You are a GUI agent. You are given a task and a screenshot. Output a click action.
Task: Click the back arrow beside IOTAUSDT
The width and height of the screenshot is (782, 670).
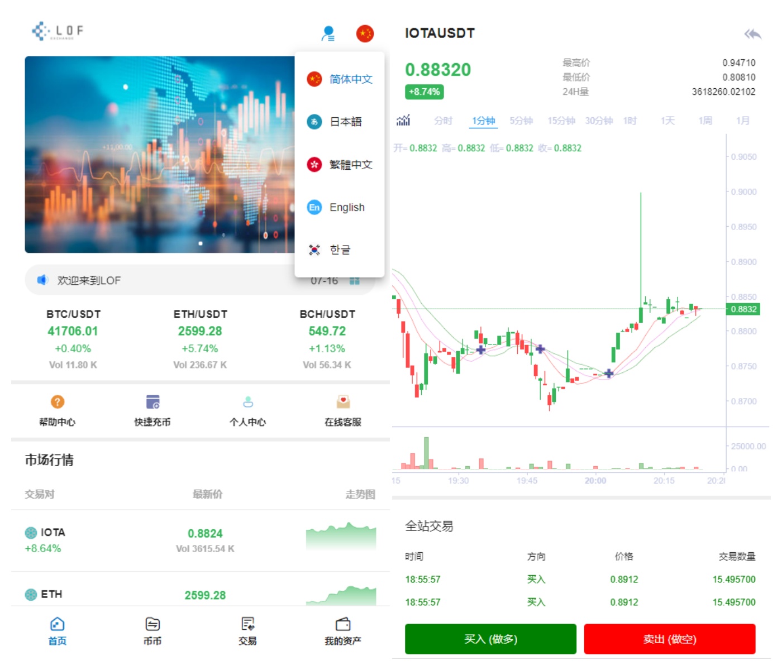click(752, 34)
